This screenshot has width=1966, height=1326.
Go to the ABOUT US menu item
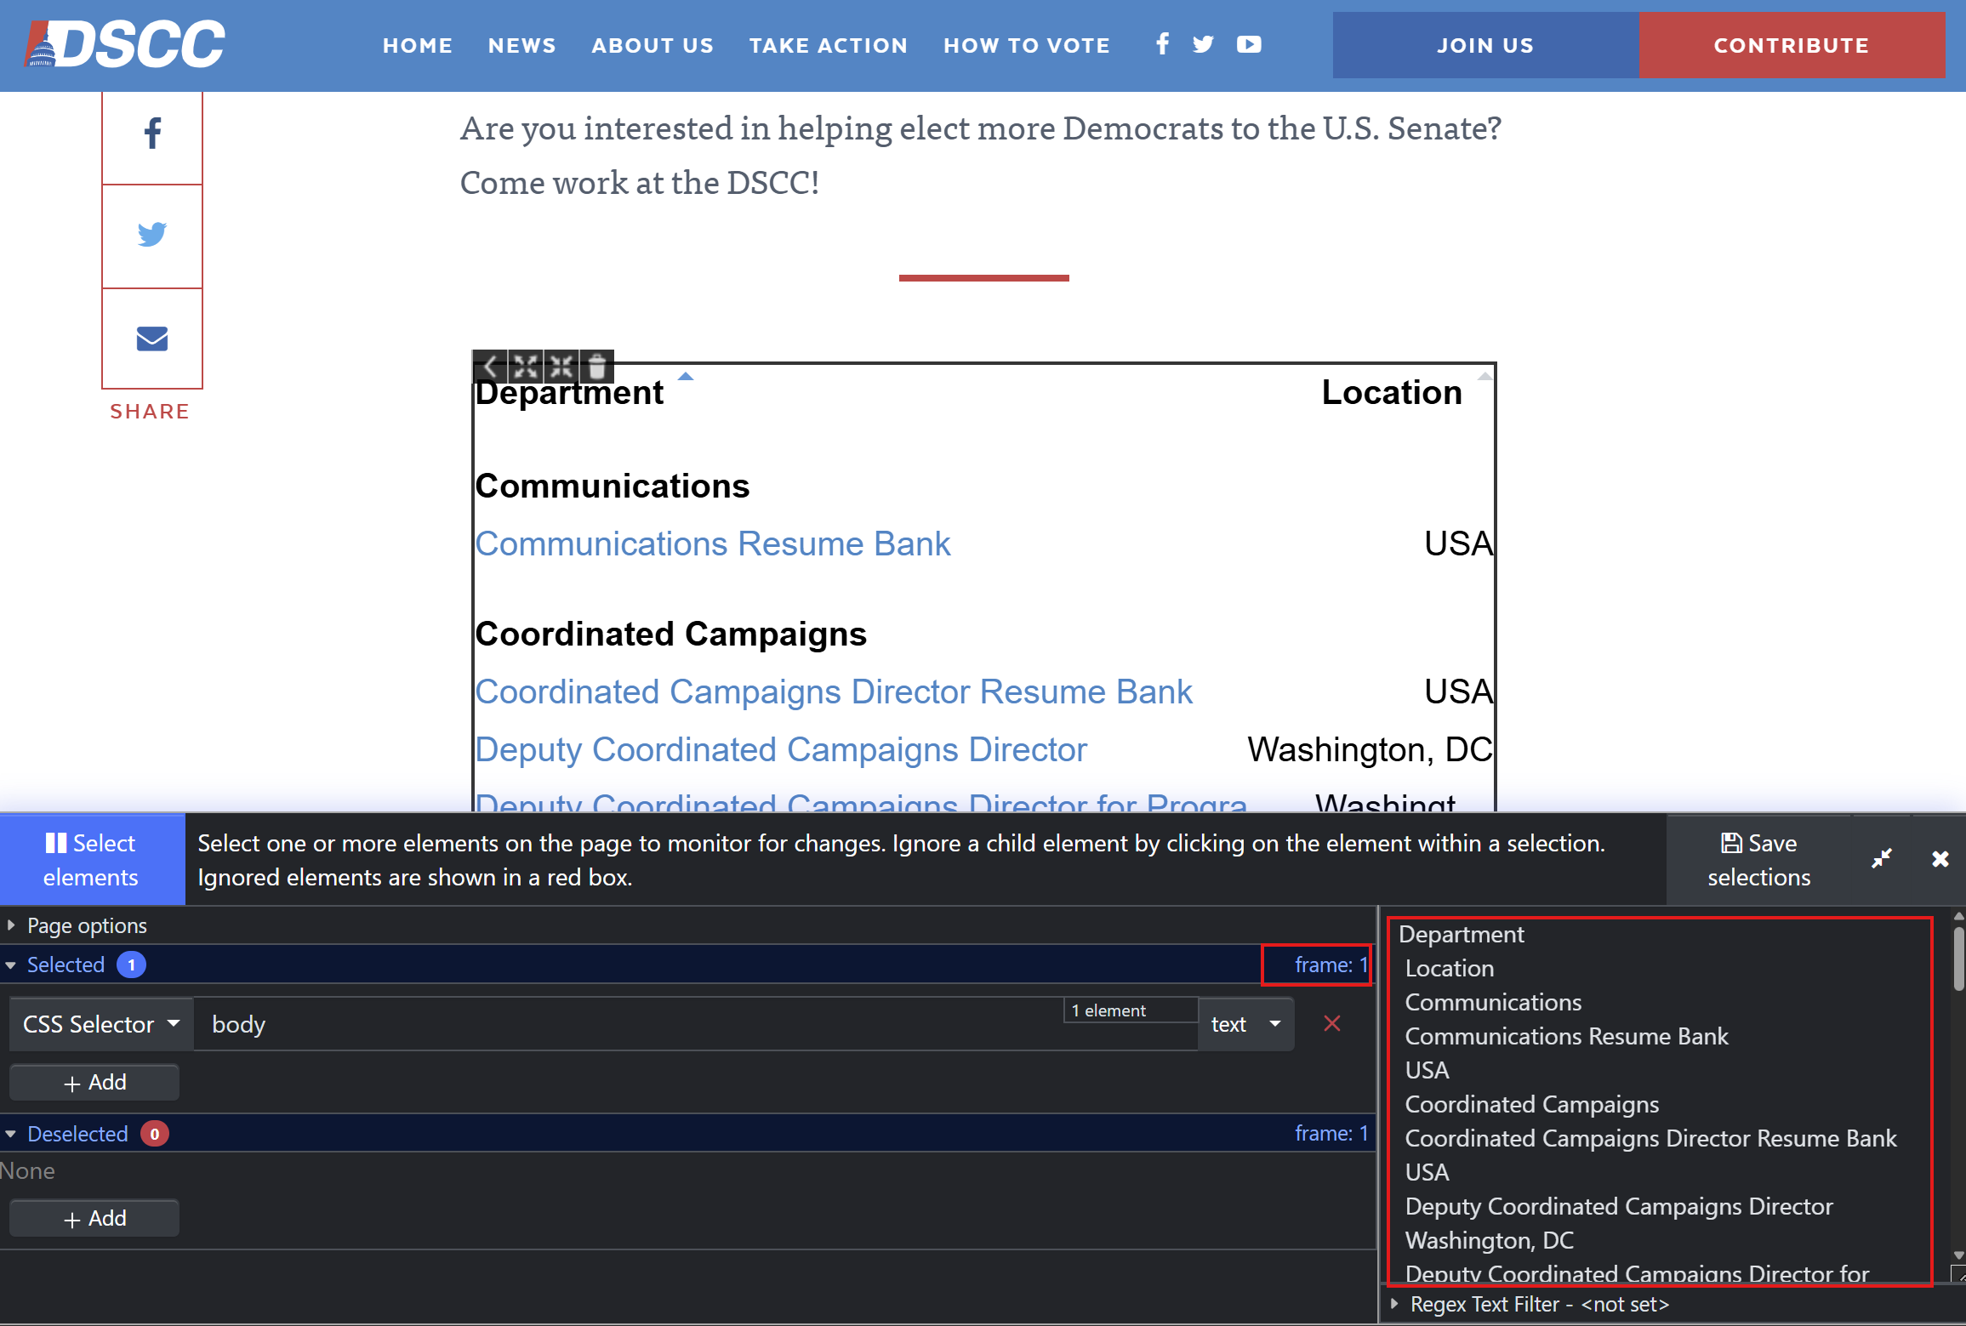click(652, 45)
